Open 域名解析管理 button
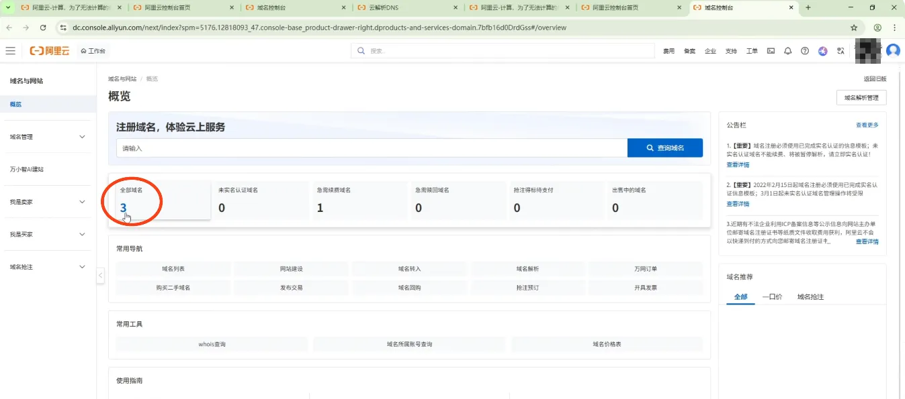The width and height of the screenshot is (905, 399). 861,98
